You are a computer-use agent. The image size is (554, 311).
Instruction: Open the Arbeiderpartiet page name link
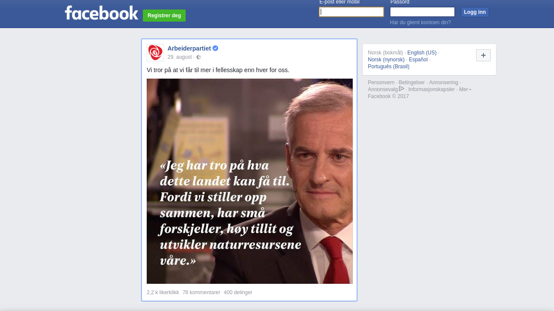coord(189,48)
